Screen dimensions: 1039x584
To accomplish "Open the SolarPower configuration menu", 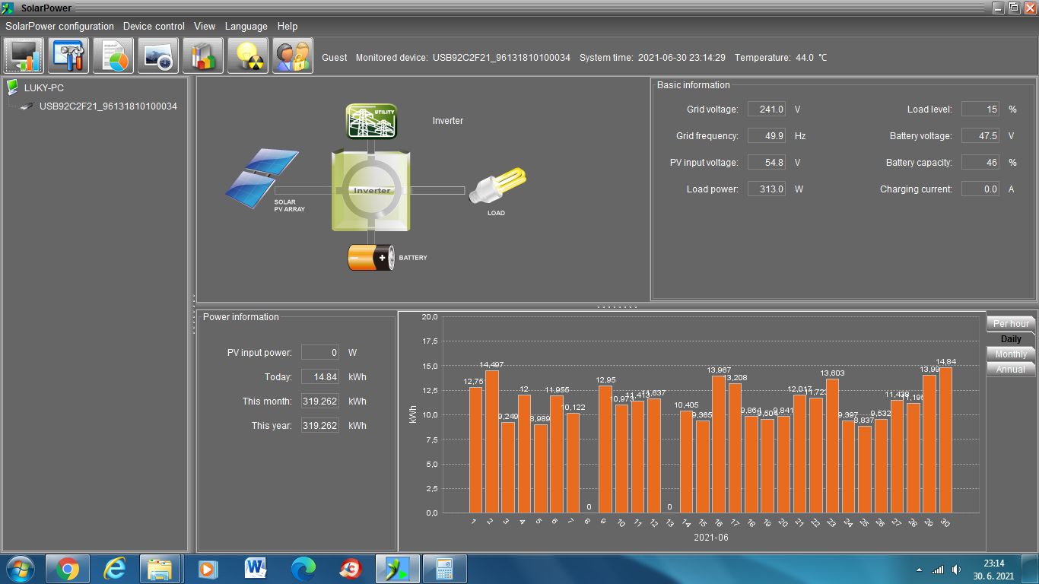I will click(59, 26).
